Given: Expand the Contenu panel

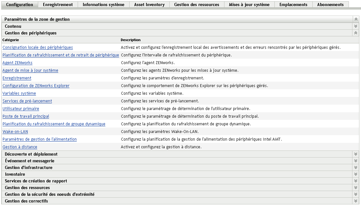Looking at the screenshot, I should (x=355, y=26).
